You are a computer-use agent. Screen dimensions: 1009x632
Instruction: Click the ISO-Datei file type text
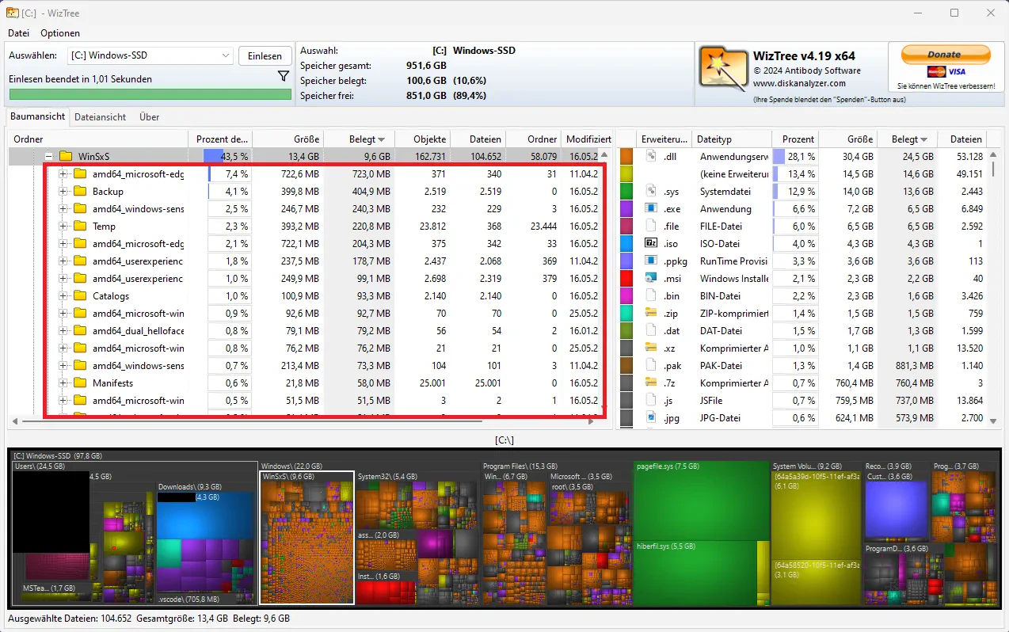[720, 243]
